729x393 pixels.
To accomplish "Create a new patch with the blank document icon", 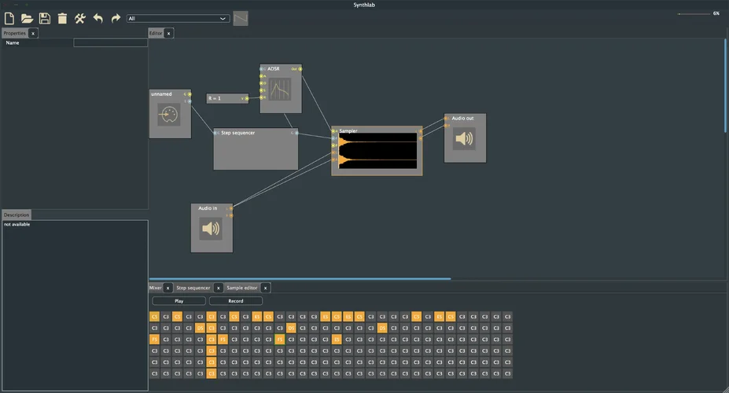I will pyautogui.click(x=9, y=18).
